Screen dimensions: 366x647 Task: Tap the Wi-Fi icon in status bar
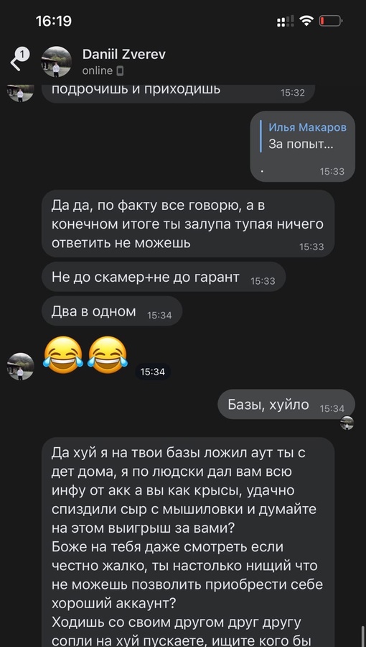pos(306,21)
